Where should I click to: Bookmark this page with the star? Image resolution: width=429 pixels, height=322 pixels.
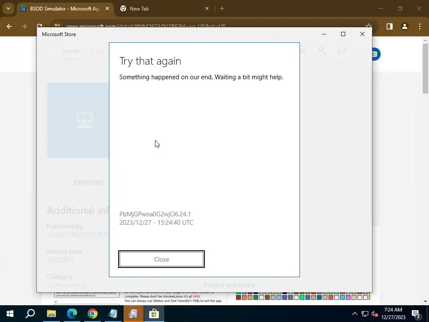point(369,26)
